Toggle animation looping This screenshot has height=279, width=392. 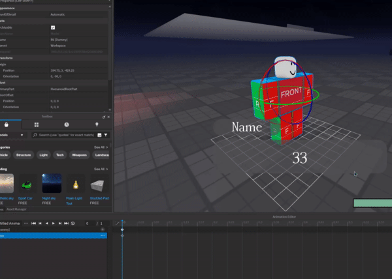(x=73, y=224)
